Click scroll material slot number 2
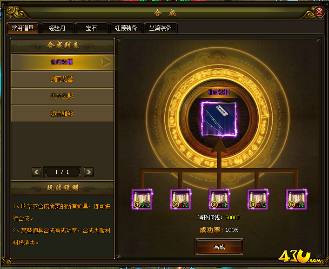The height and width of the screenshot is (269, 329). 181,199
